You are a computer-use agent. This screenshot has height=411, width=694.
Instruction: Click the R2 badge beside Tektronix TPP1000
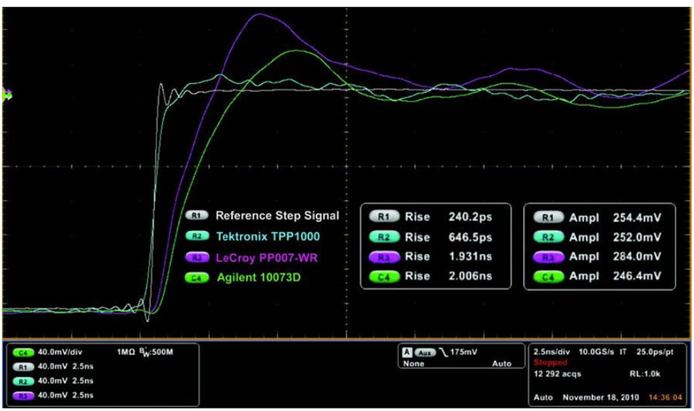[197, 236]
